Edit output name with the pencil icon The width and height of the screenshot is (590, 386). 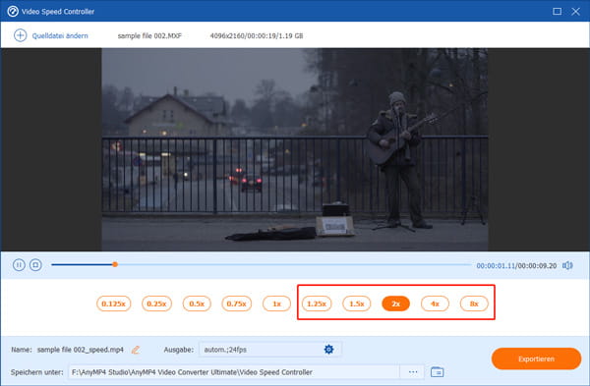pyautogui.click(x=136, y=350)
